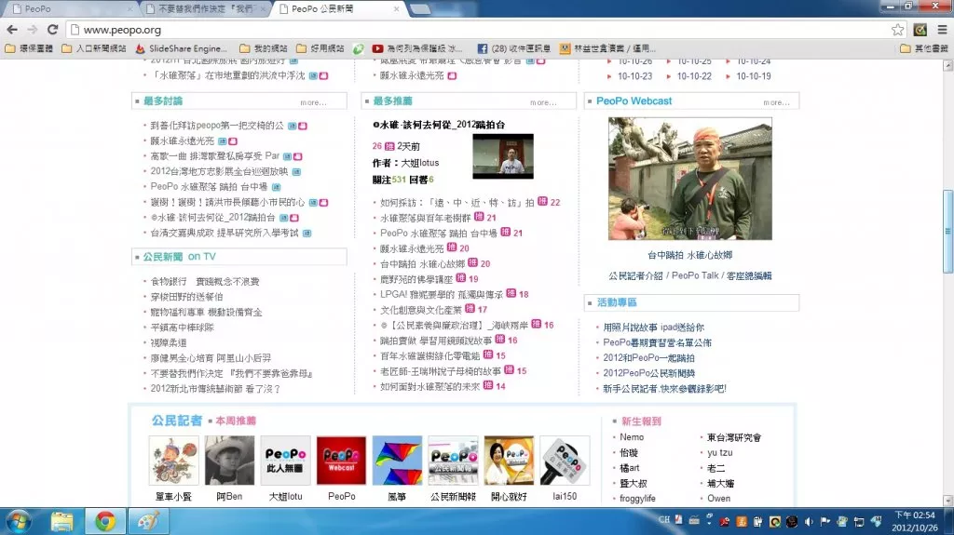Screen dimensions: 954x535
Task: Click the PeoPo Webcast video thumbnail
Action: 690,179
